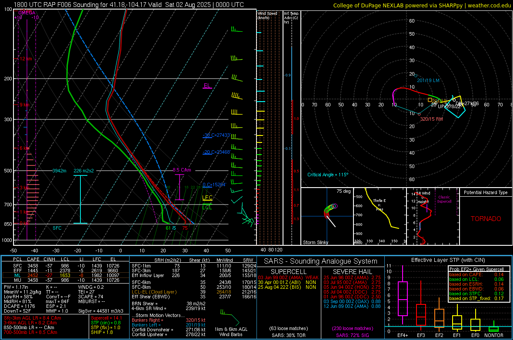Select the 201/19 LM hodograph label
513x340 pixels.
pyautogui.click(x=428, y=80)
